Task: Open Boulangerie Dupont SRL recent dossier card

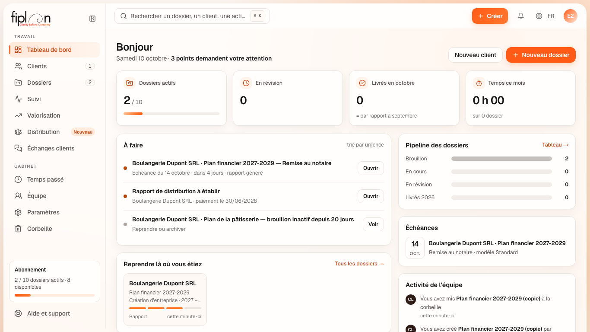Action: (165, 299)
